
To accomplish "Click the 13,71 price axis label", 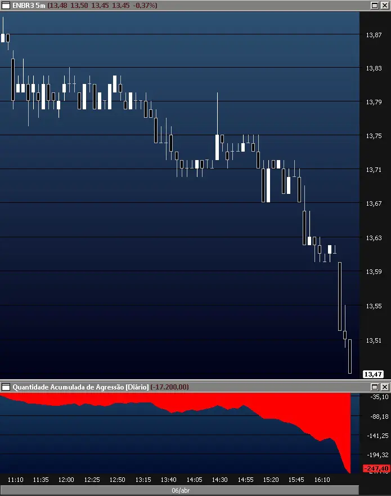I will click(374, 170).
